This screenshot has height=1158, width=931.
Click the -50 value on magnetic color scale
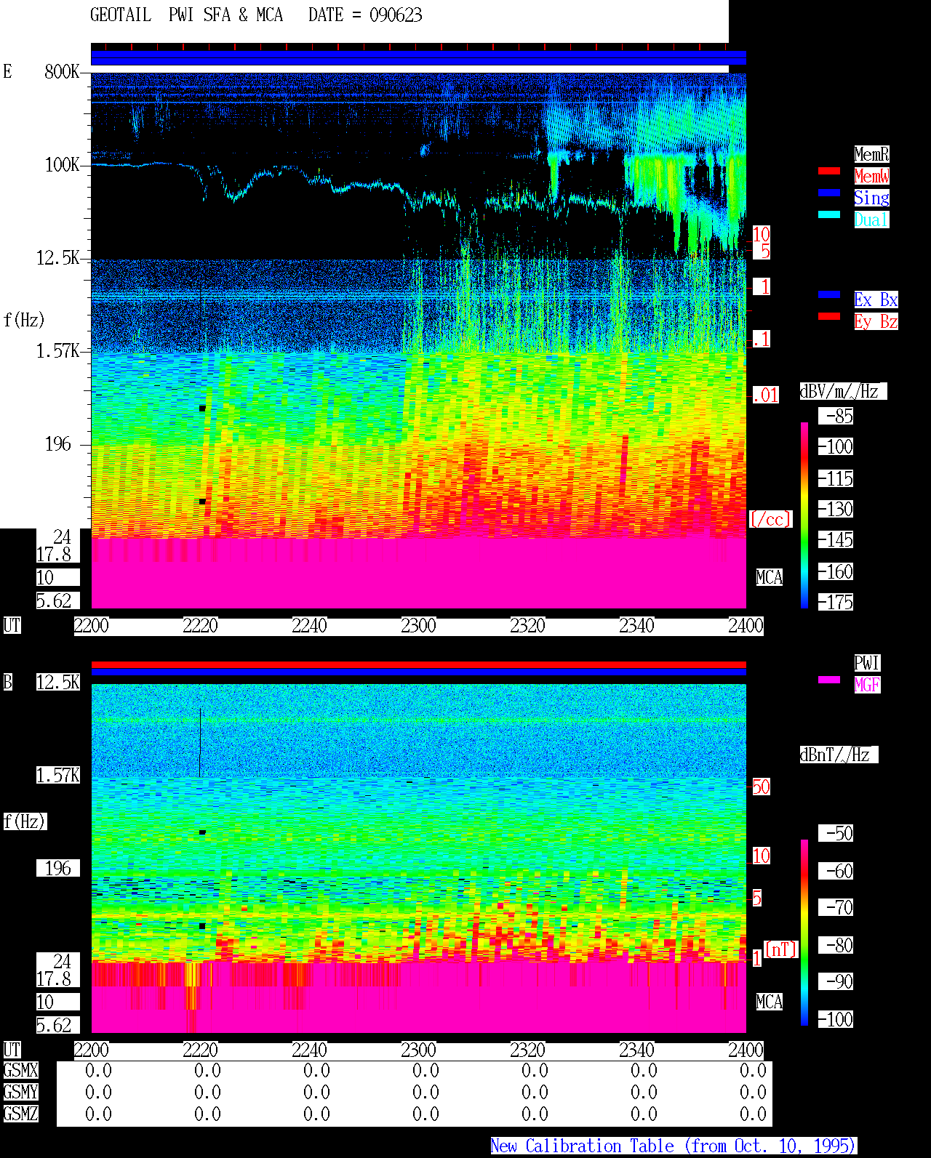click(836, 833)
